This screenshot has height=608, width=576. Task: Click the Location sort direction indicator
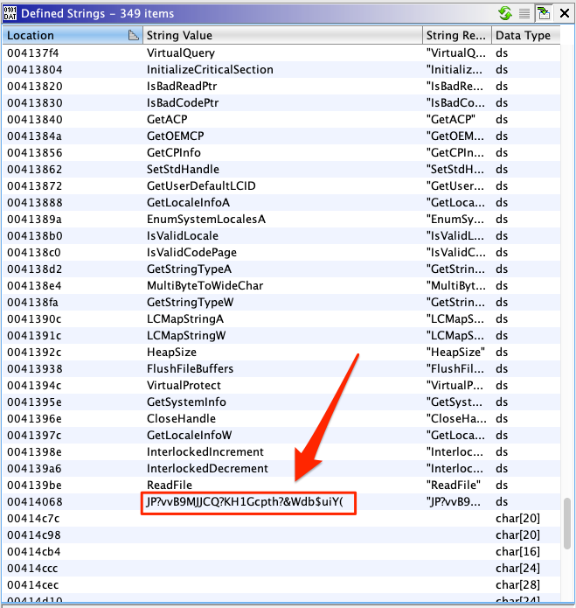tap(133, 36)
